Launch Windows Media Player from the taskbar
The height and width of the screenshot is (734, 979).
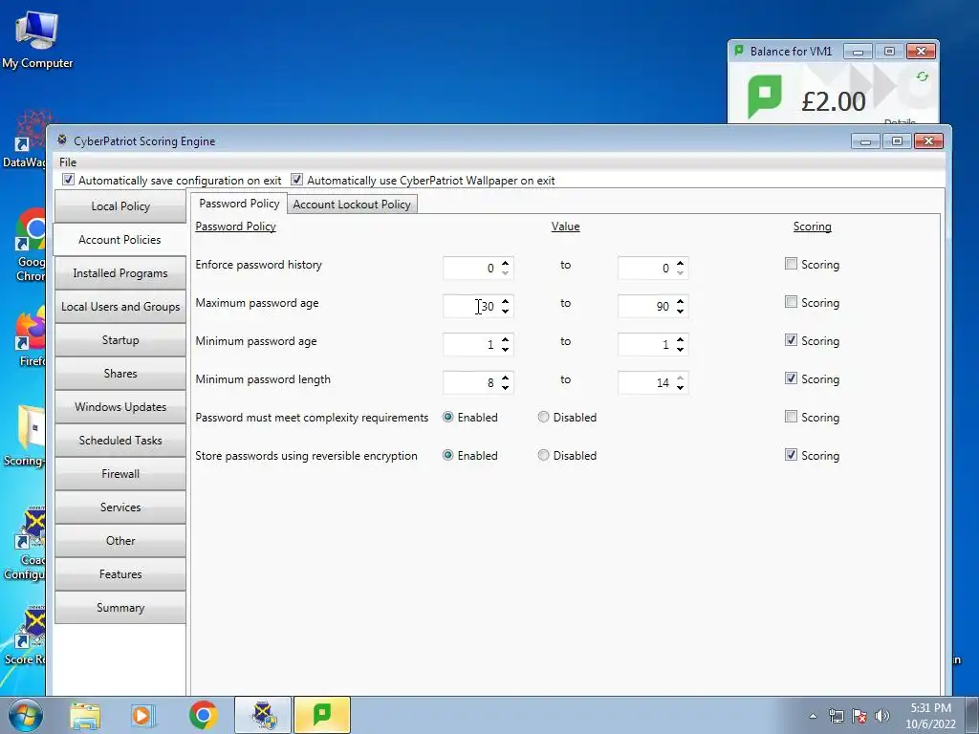tap(142, 715)
